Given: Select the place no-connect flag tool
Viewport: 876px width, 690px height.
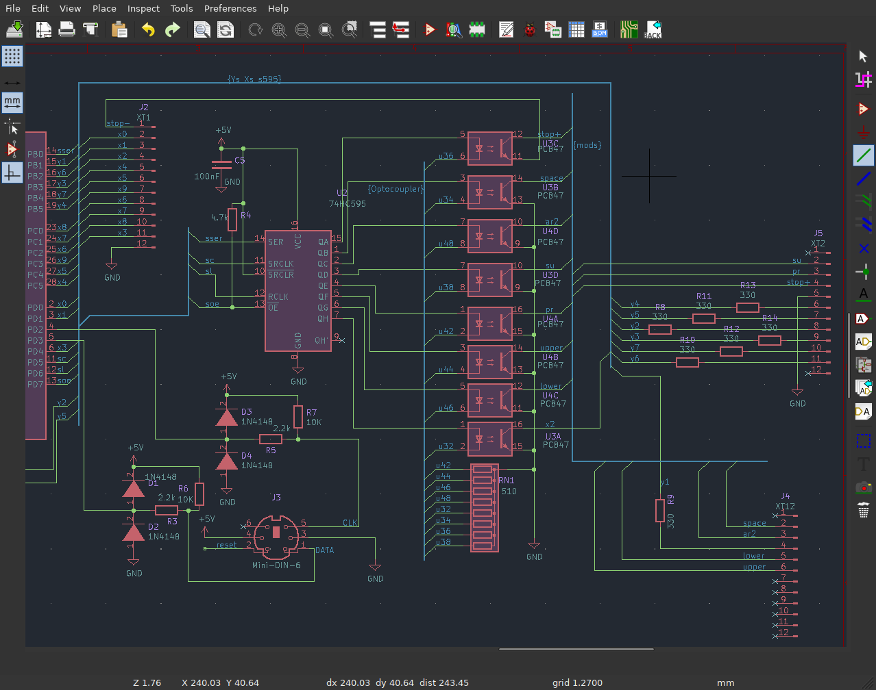Looking at the screenshot, I should tap(863, 248).
